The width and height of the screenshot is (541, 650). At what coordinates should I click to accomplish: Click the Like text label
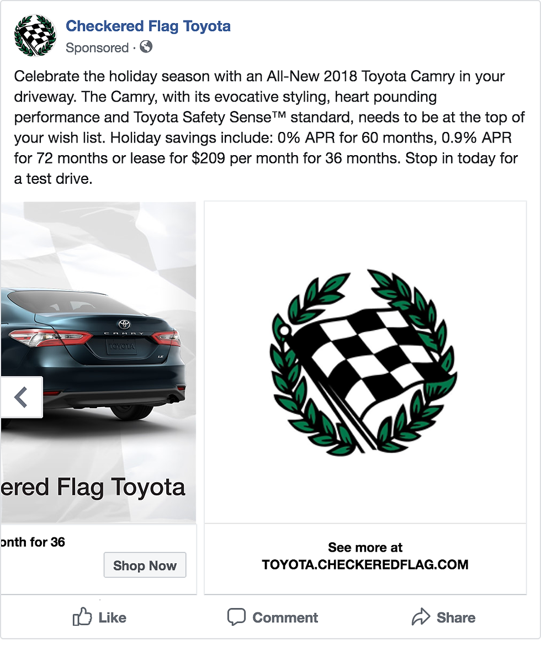112,618
